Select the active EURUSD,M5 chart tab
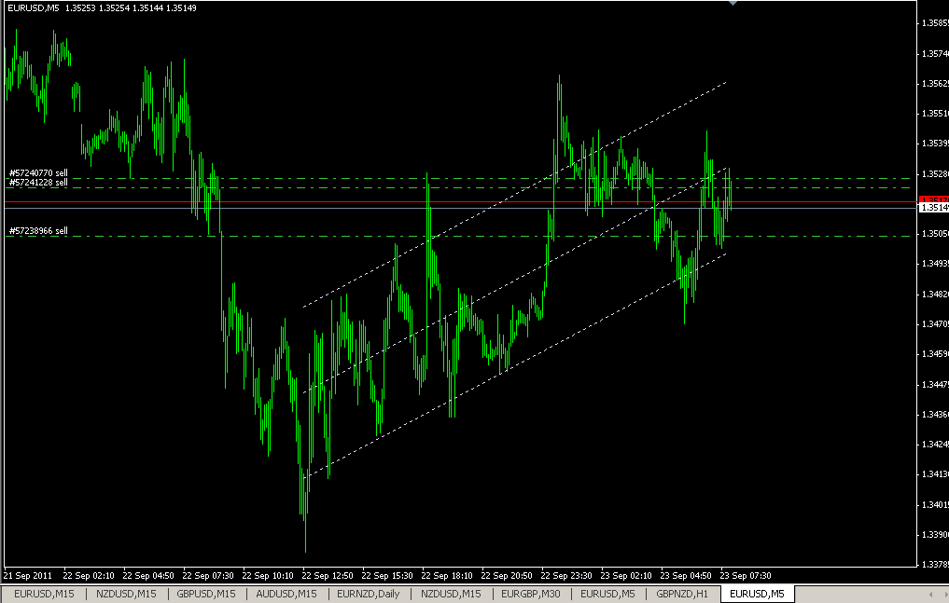 tap(757, 593)
